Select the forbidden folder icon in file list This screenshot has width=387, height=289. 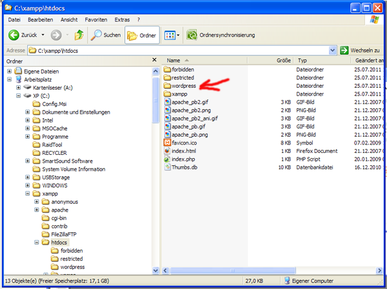pyautogui.click(x=167, y=70)
